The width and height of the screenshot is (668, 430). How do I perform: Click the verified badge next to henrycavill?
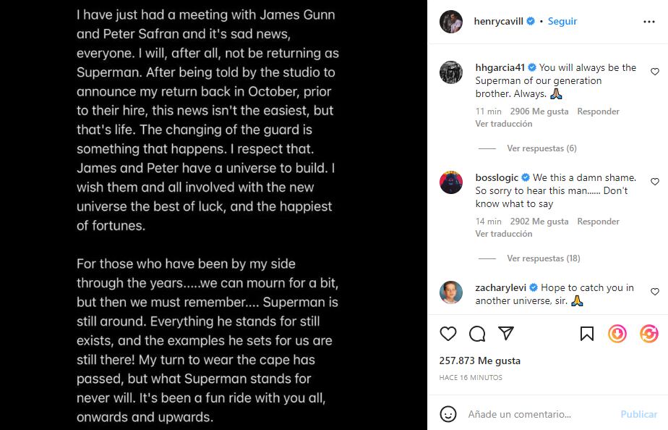[x=529, y=21]
